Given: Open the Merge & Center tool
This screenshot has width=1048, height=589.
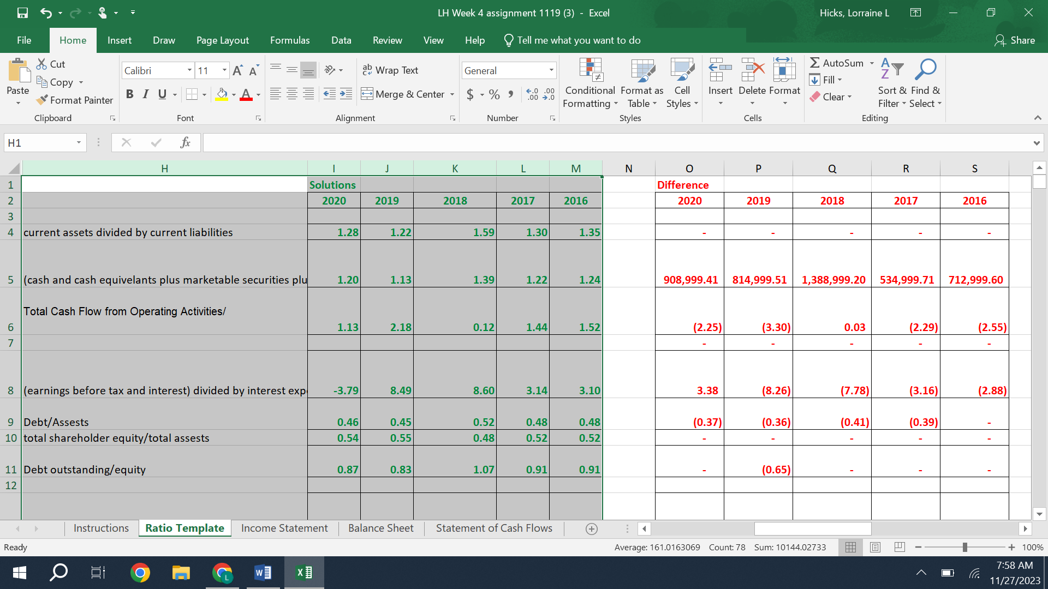Looking at the screenshot, I should click(x=404, y=94).
